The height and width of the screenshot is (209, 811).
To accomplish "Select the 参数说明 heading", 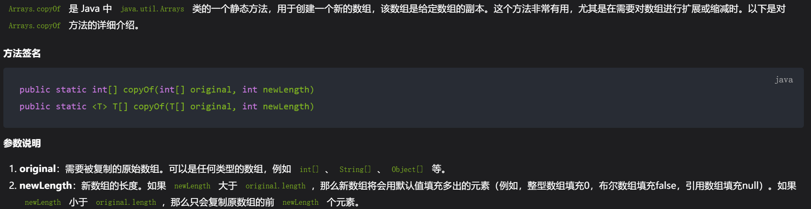I will [x=22, y=143].
